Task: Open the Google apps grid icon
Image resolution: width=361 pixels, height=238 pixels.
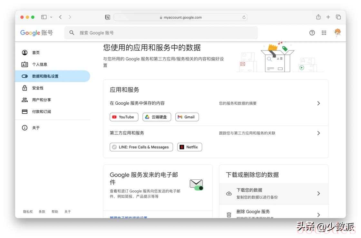Action: [324, 33]
